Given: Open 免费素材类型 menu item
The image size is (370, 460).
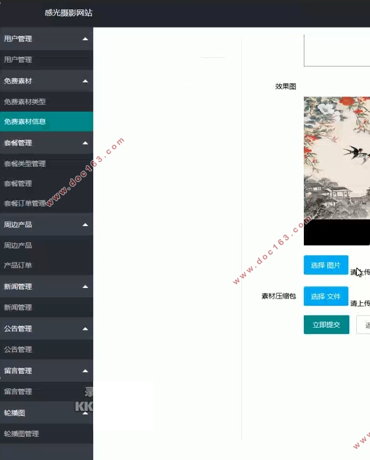Looking at the screenshot, I should (x=47, y=102).
